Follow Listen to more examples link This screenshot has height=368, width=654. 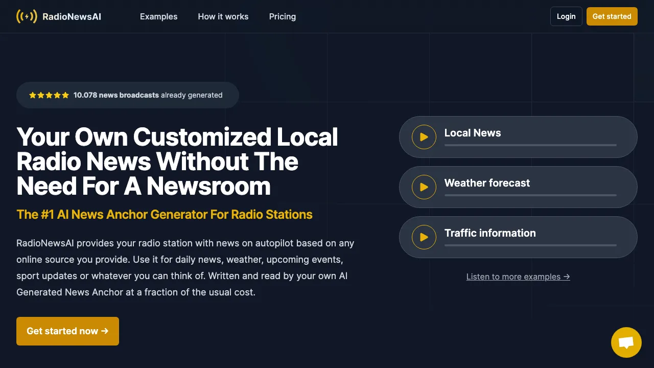(518, 277)
